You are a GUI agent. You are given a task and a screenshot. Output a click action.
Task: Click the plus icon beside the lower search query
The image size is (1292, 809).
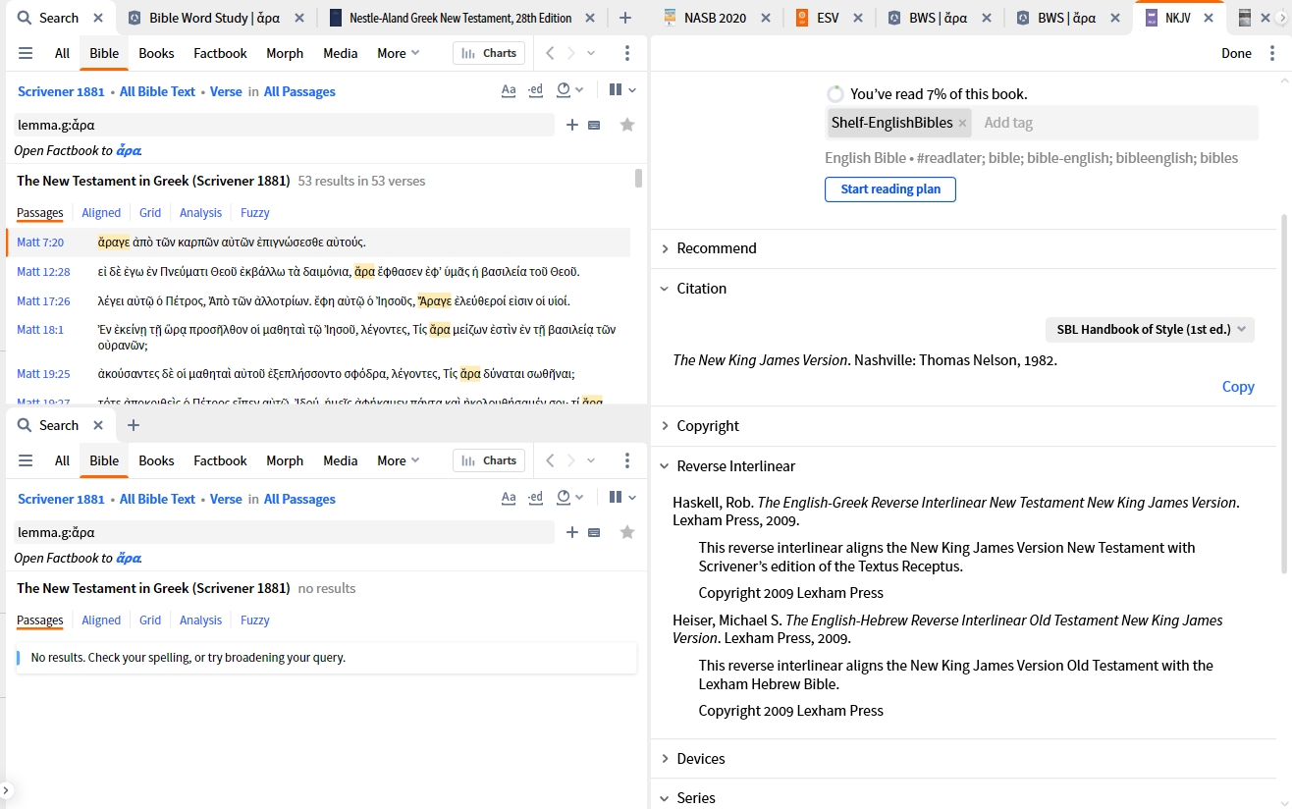[x=572, y=532]
